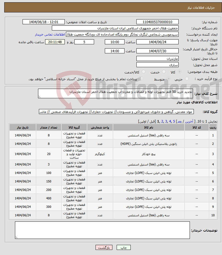Click quantity 150 in row 6

(x=49, y=181)
